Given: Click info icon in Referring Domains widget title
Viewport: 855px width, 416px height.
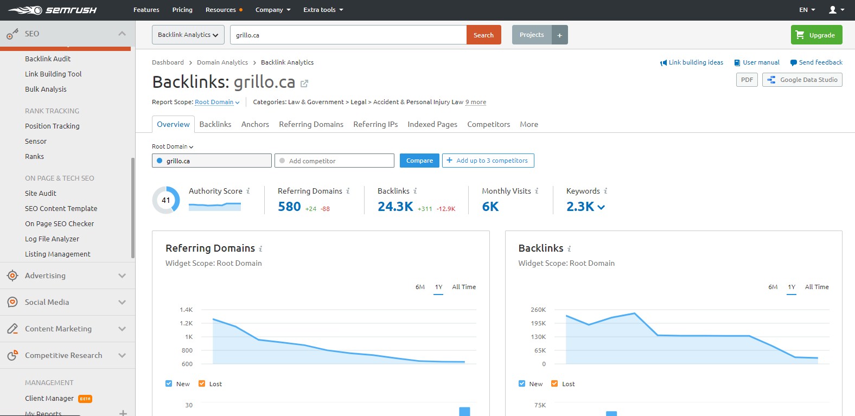Looking at the screenshot, I should click(x=260, y=249).
